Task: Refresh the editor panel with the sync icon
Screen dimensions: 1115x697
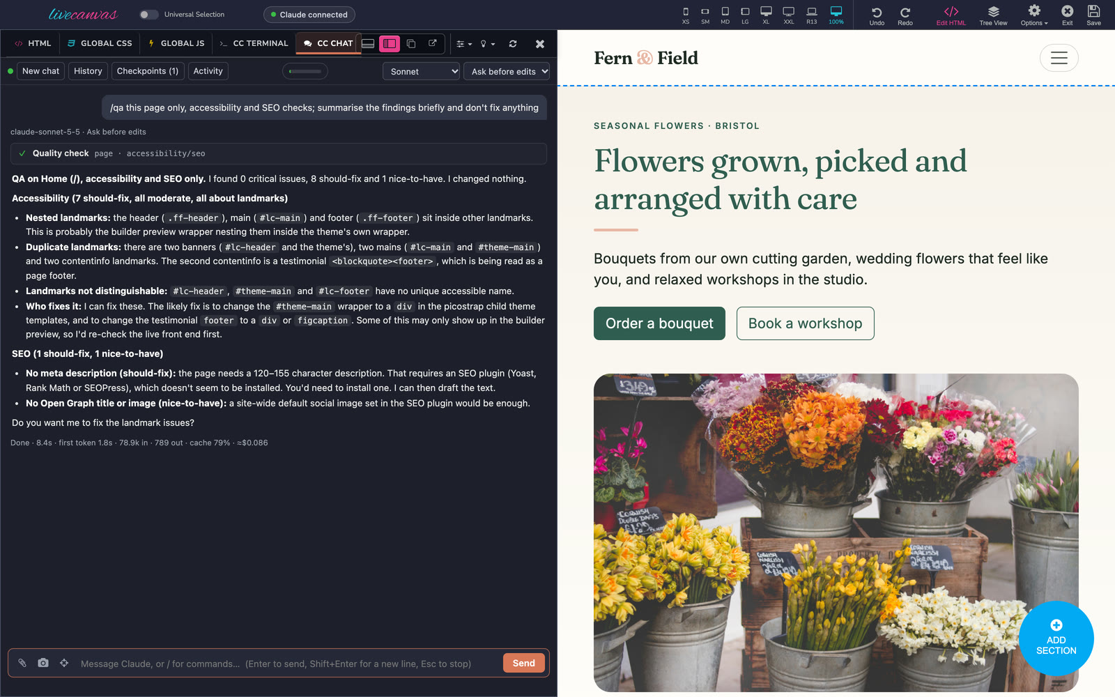Action: pyautogui.click(x=513, y=43)
